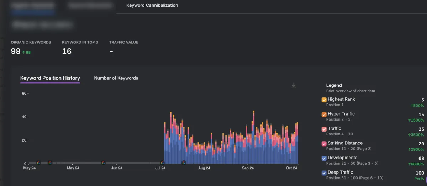The width and height of the screenshot is (427, 186).
Task: Click the Traffic Value stat
Action: [x=111, y=52]
